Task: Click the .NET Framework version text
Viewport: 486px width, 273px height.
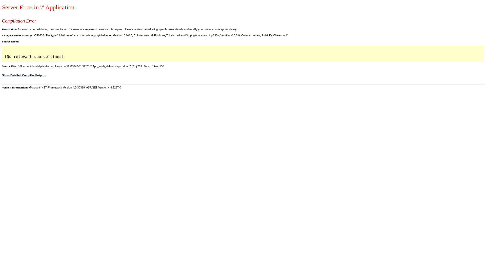Action: point(75,87)
